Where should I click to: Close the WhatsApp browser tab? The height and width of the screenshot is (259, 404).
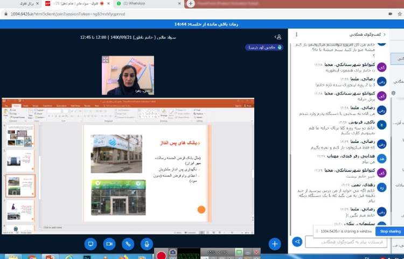click(179, 4)
